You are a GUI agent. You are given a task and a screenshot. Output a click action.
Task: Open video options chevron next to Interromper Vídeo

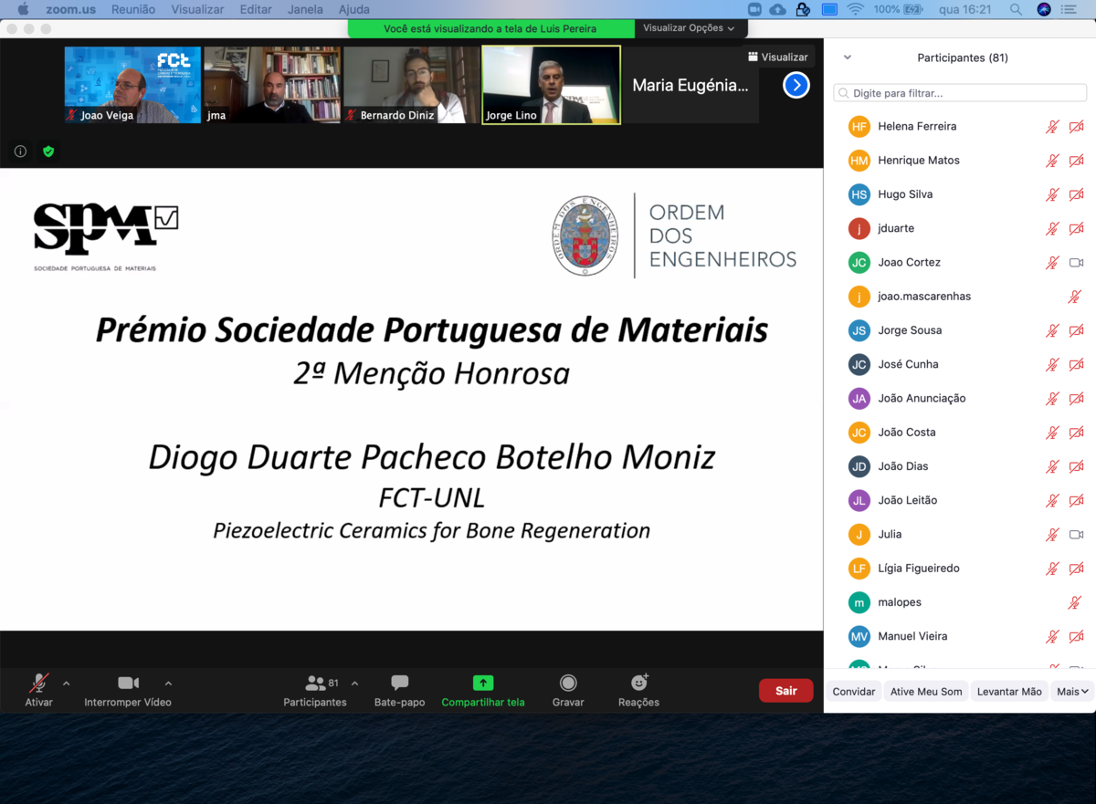click(168, 683)
